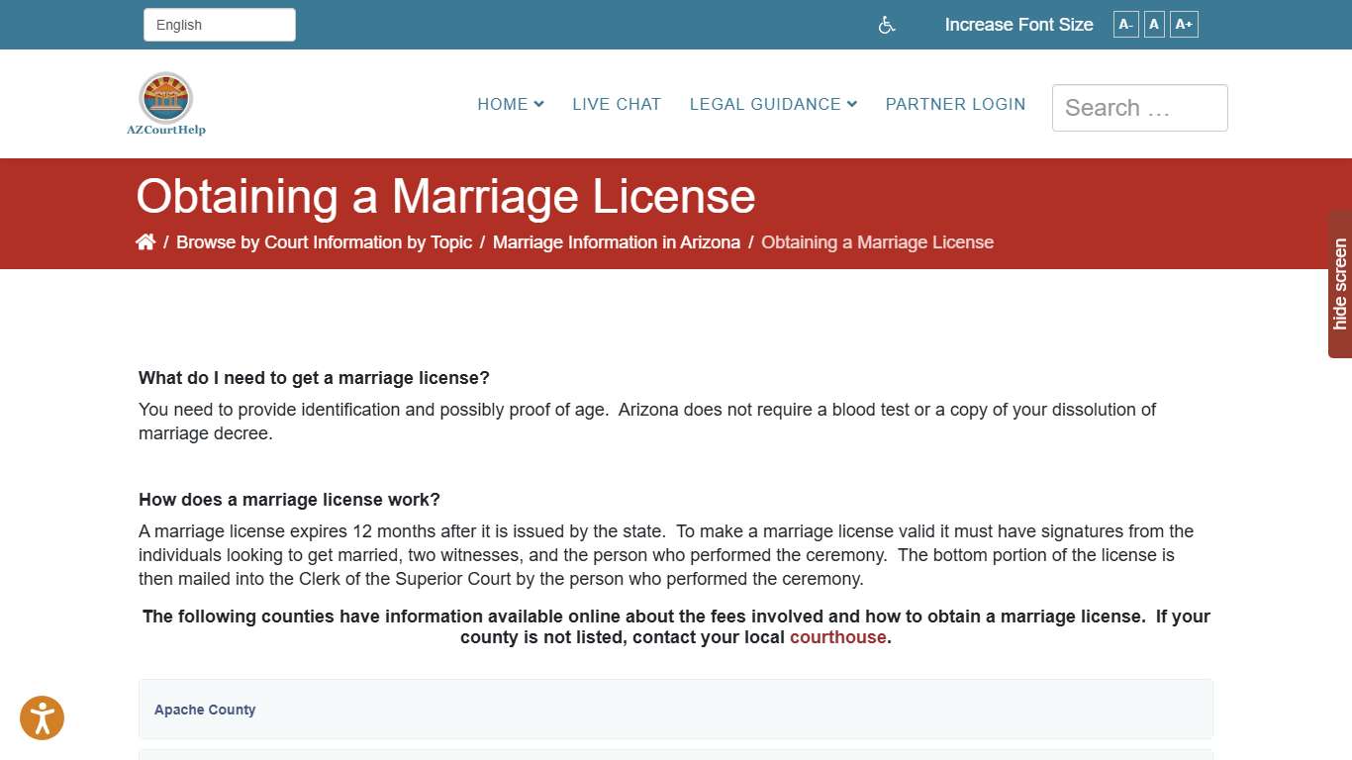Open Marriage Information in Arizona breadcrumb link

[x=616, y=241]
